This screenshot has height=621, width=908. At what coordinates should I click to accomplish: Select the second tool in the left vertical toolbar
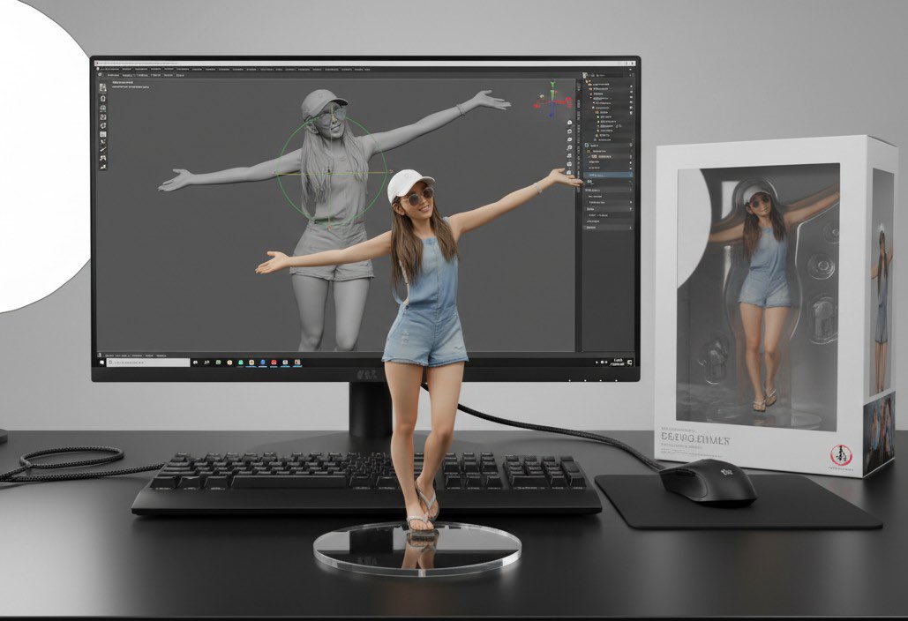pyautogui.click(x=102, y=99)
